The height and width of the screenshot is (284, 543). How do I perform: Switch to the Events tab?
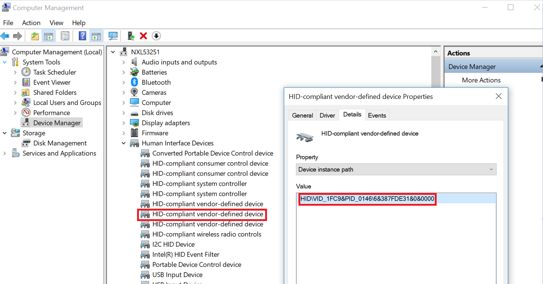click(x=377, y=115)
